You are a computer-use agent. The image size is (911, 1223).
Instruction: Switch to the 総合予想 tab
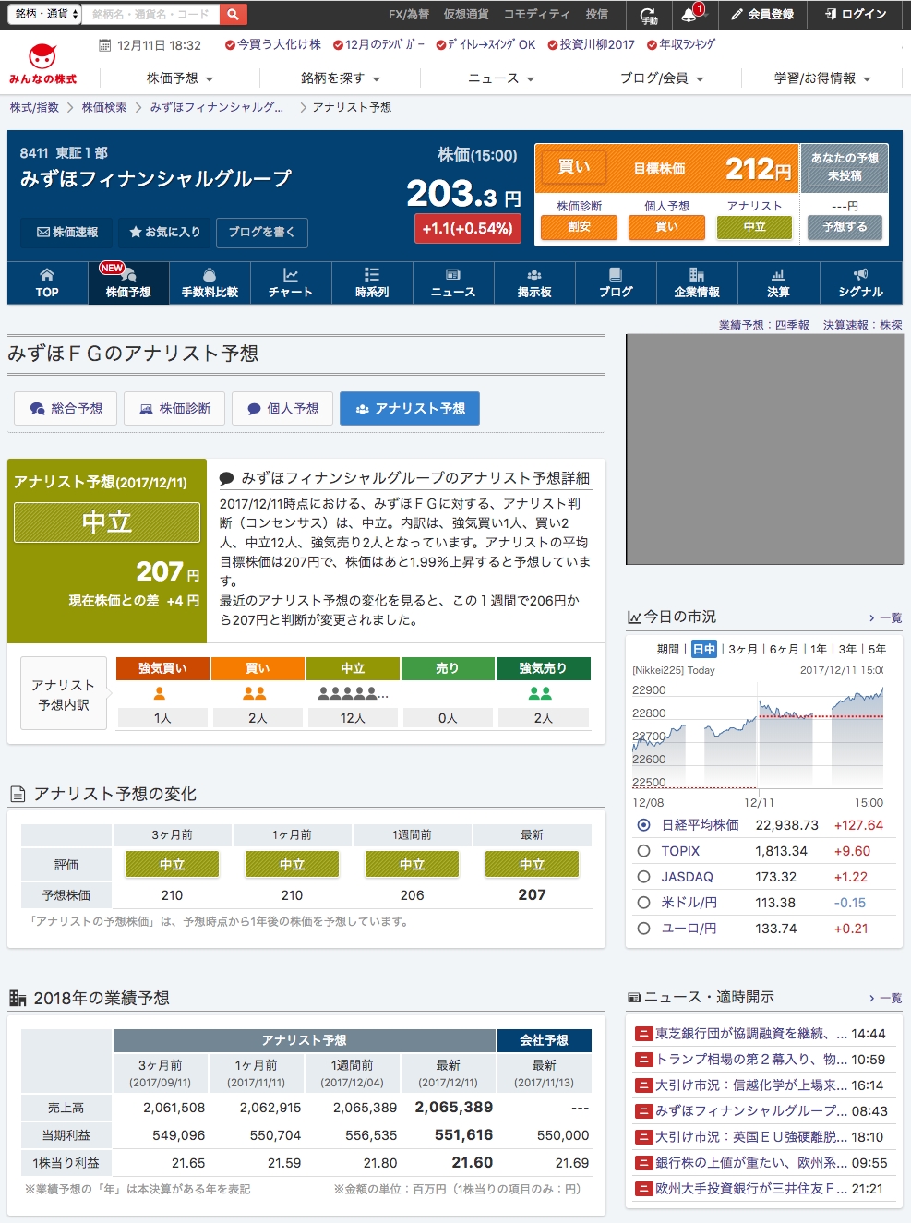(66, 408)
